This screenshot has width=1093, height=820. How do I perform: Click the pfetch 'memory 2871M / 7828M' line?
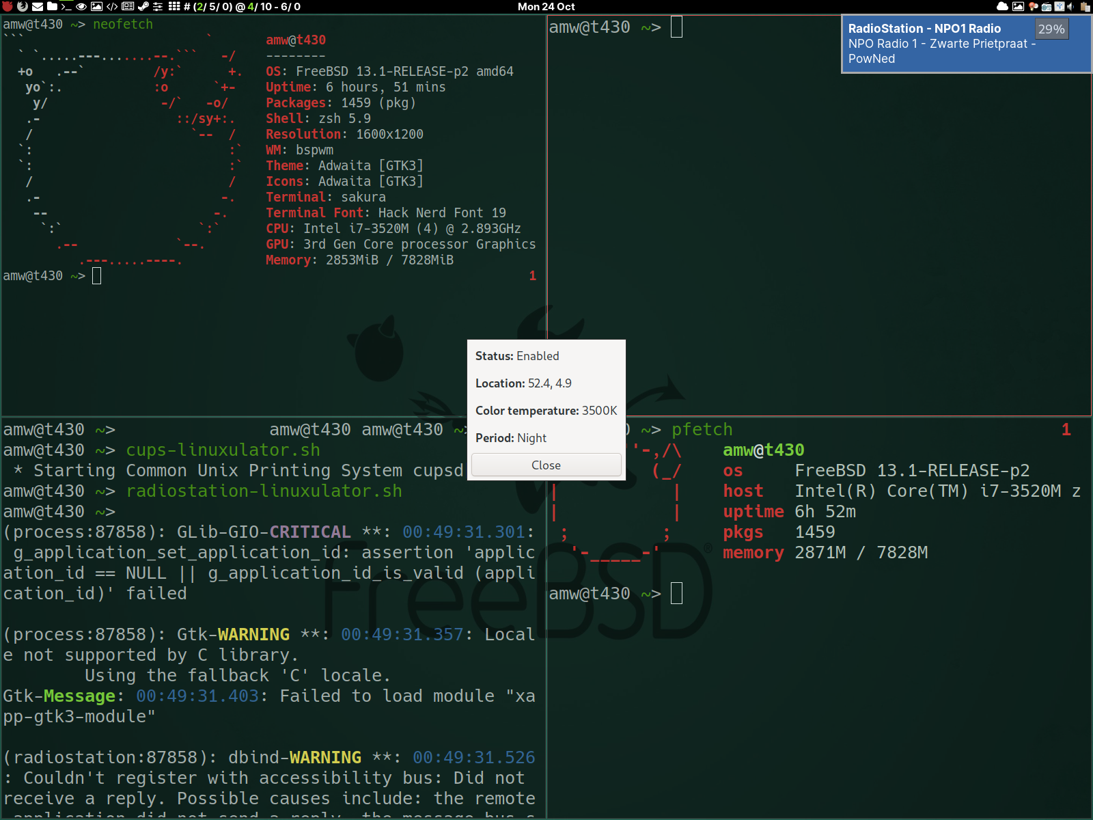pyautogui.click(x=825, y=552)
